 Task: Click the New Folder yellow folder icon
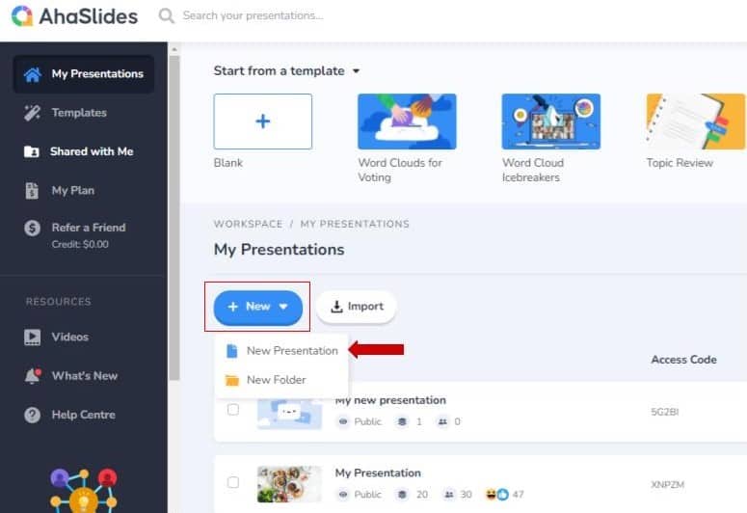point(232,380)
